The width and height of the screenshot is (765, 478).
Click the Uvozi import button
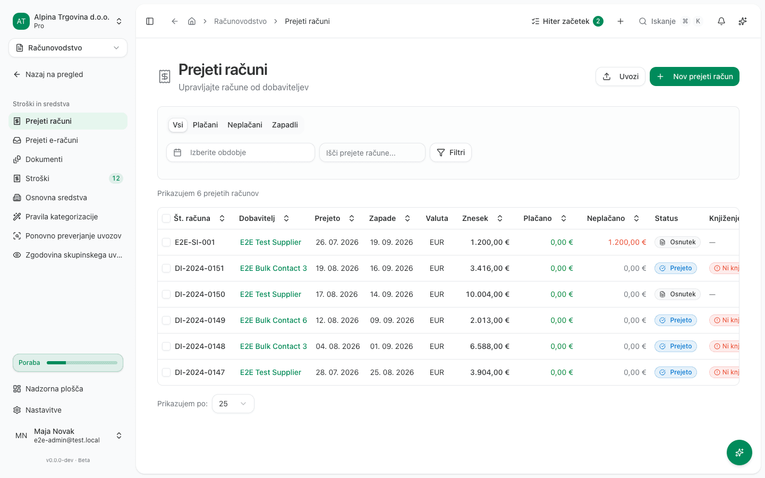[620, 76]
